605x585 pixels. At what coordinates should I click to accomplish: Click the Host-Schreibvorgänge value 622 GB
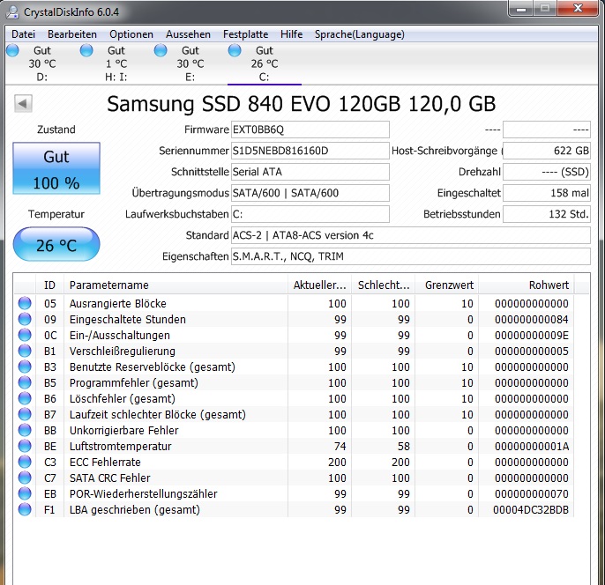(x=547, y=151)
